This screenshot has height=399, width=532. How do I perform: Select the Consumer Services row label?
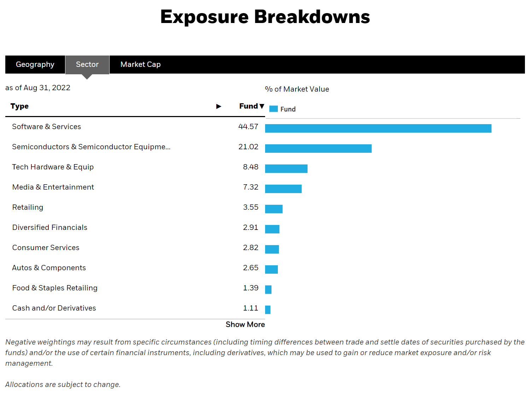click(x=46, y=248)
